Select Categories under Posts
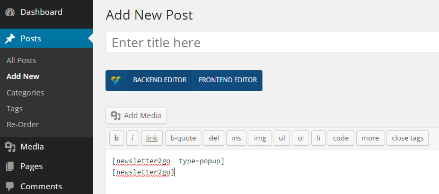 (25, 93)
